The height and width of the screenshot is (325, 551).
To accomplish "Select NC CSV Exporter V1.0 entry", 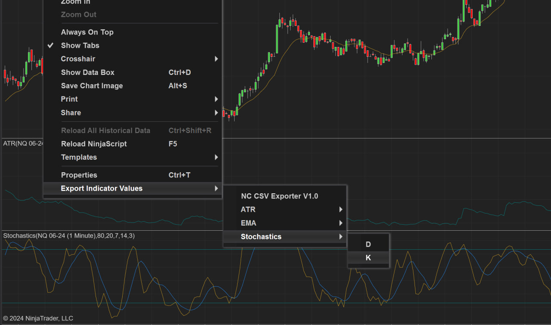I will (279, 196).
